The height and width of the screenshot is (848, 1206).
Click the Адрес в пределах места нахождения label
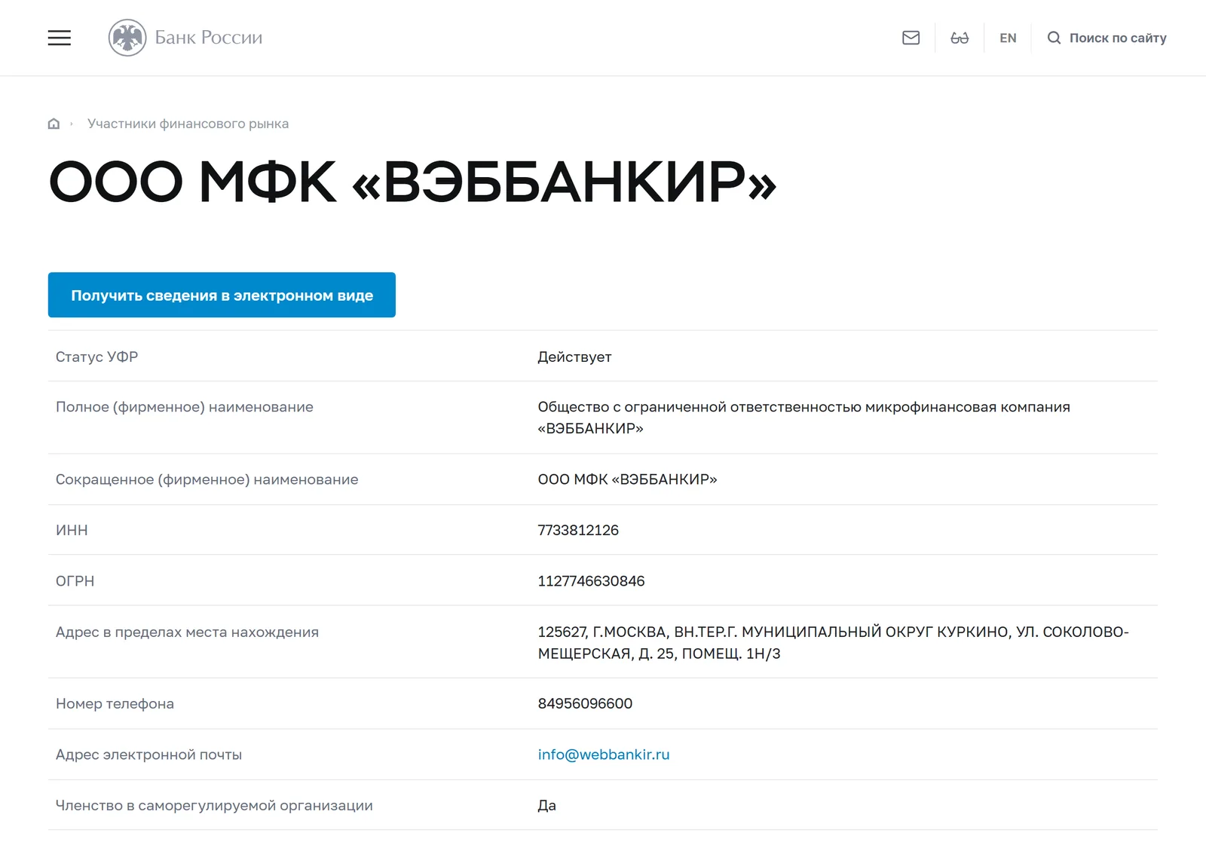tap(187, 632)
